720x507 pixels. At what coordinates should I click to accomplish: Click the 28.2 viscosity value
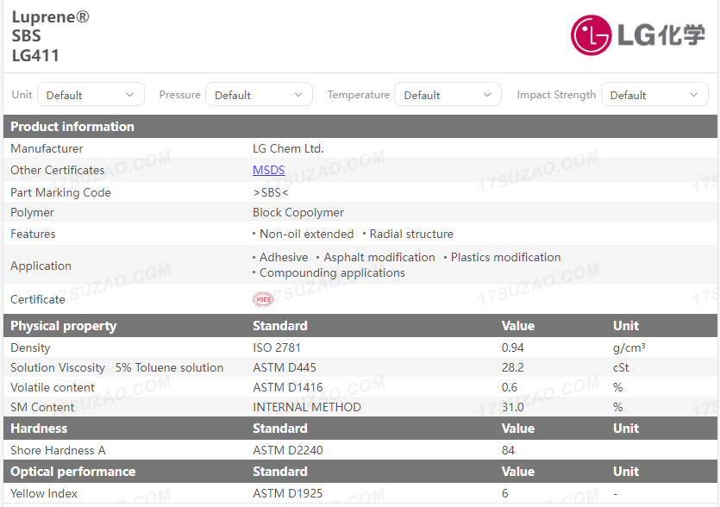512,367
